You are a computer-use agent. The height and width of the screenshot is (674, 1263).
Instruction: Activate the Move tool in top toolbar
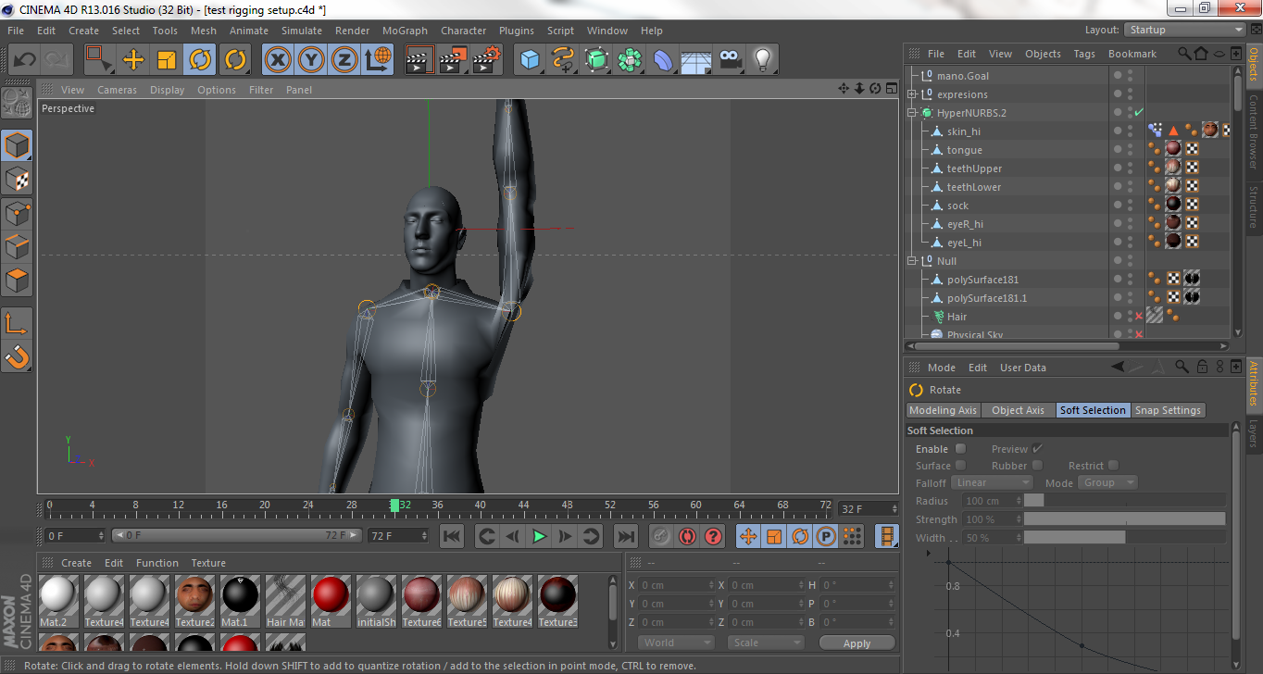coord(133,60)
